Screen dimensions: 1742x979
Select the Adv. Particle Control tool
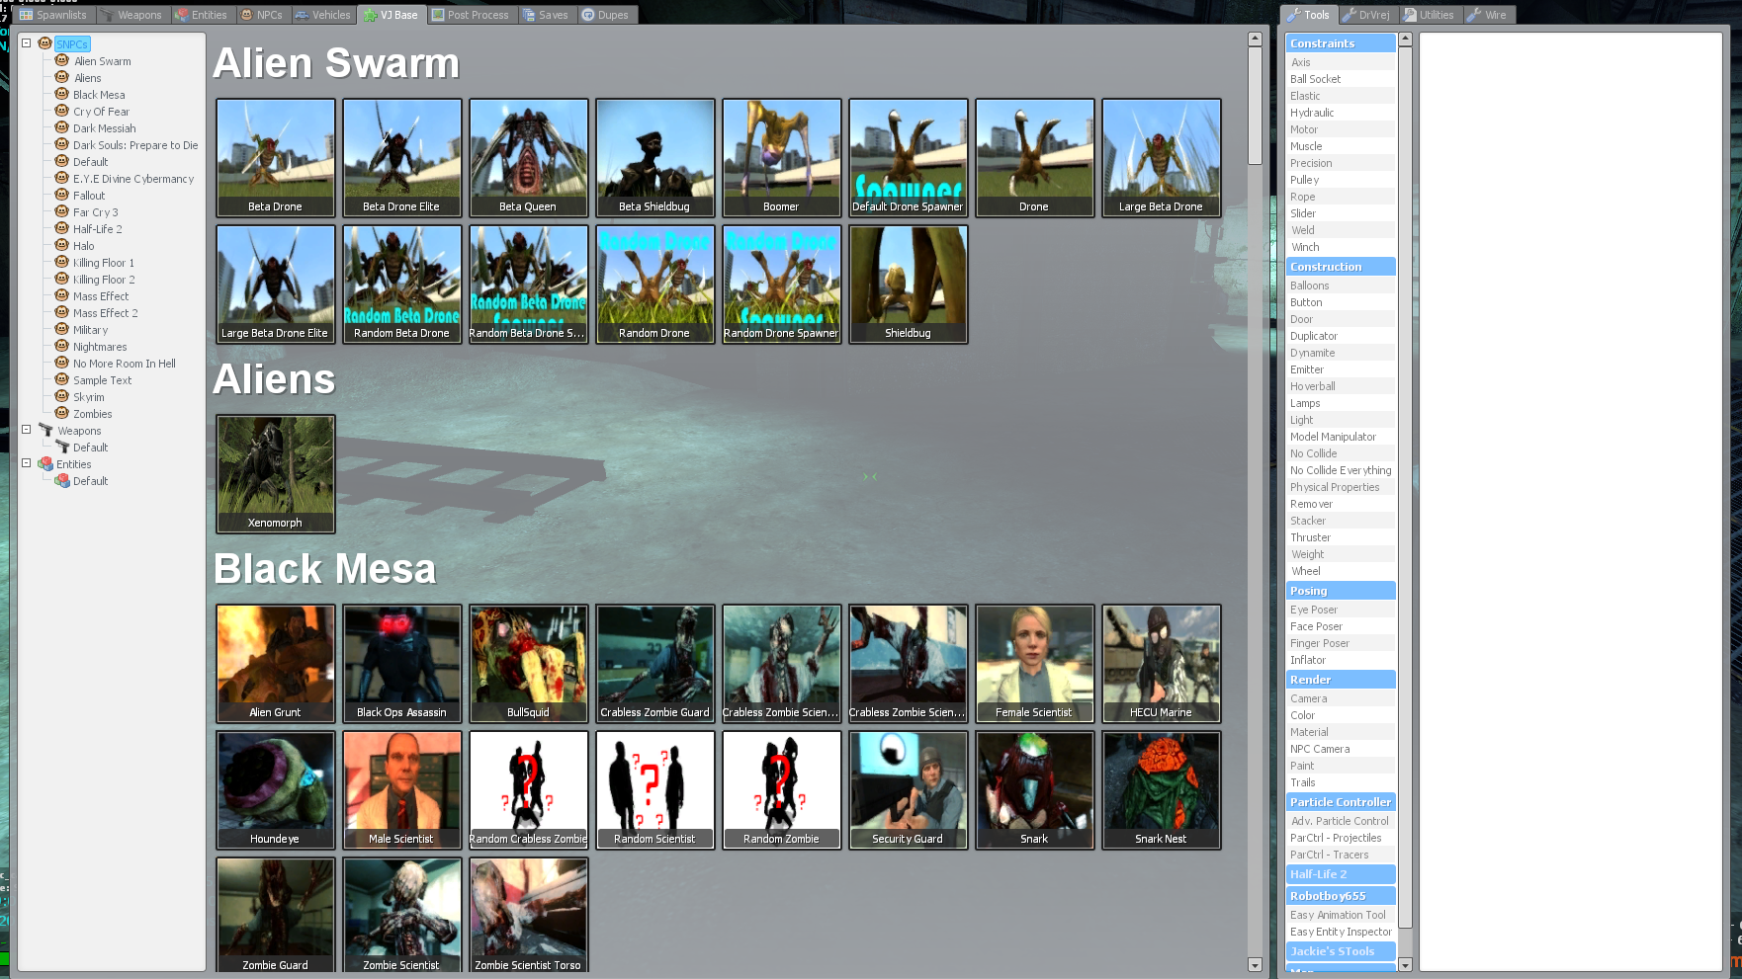point(1341,821)
